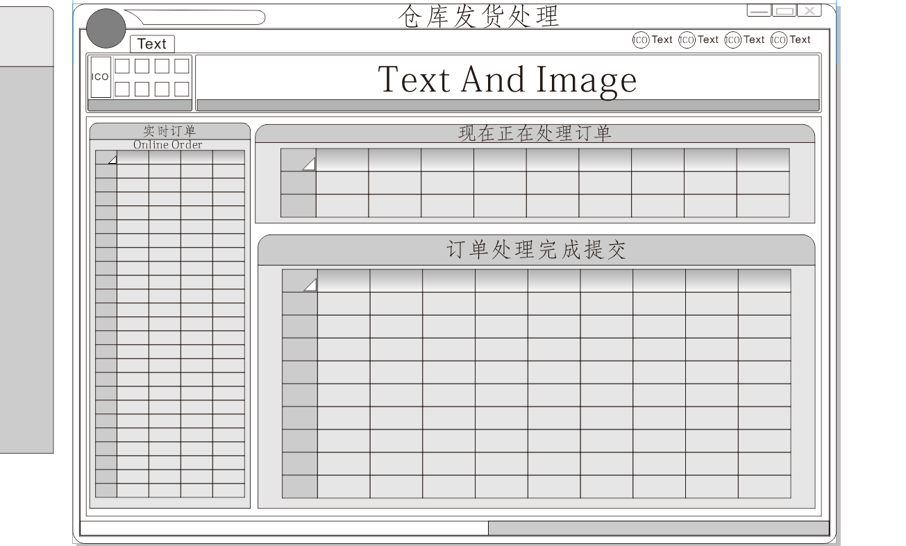
Task: Click the third ICO Text item at top right
Action: coord(744,40)
